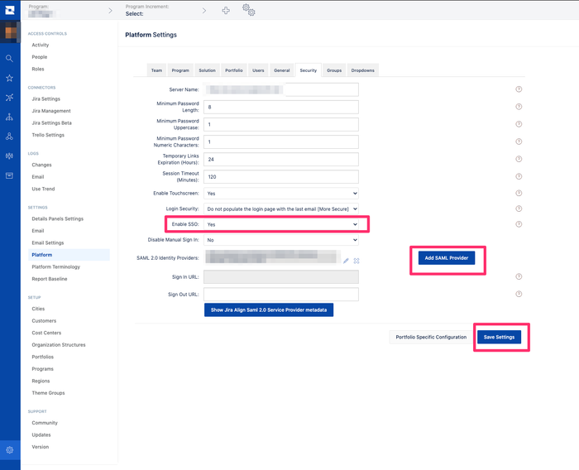
Task: Click the plus create icon in header
Action: [226, 11]
